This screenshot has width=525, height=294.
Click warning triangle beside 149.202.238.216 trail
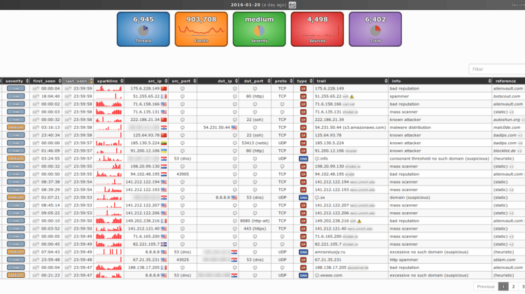tap(359, 221)
